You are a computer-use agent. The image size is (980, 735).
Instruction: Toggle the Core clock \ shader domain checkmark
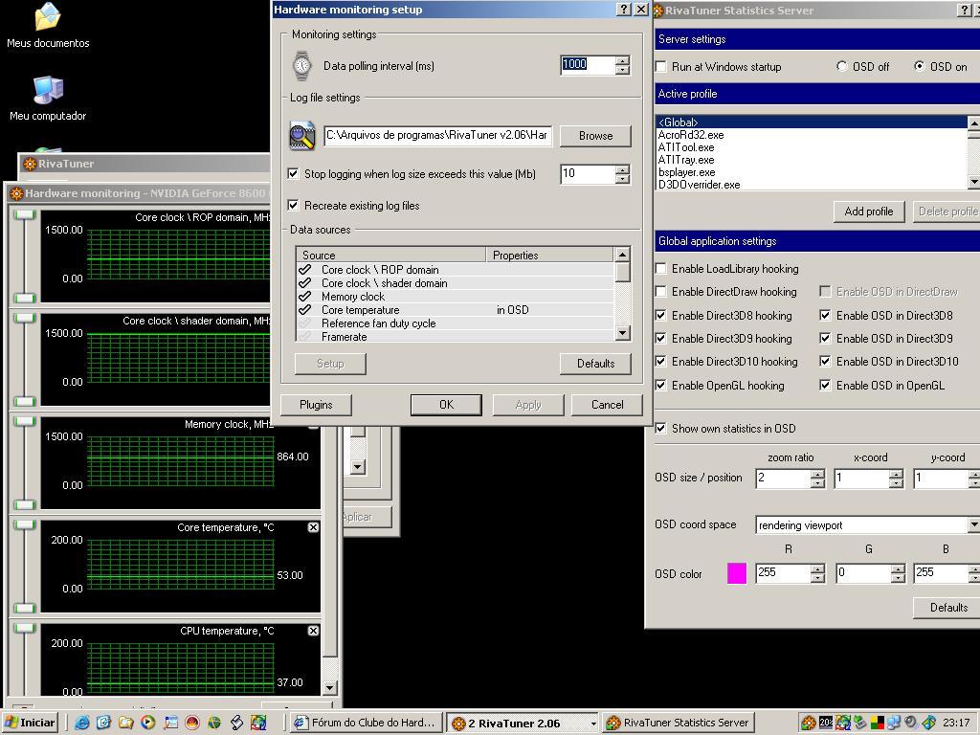(305, 283)
